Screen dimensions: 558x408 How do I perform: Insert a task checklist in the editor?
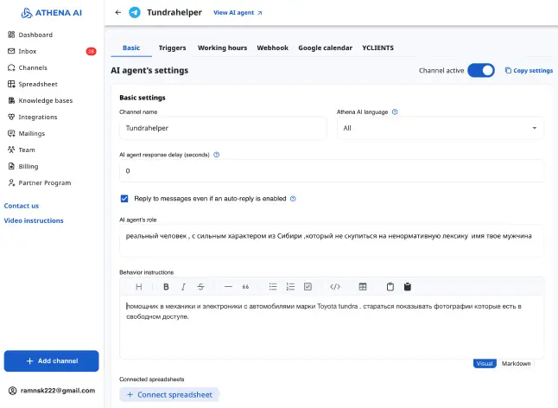click(x=308, y=286)
